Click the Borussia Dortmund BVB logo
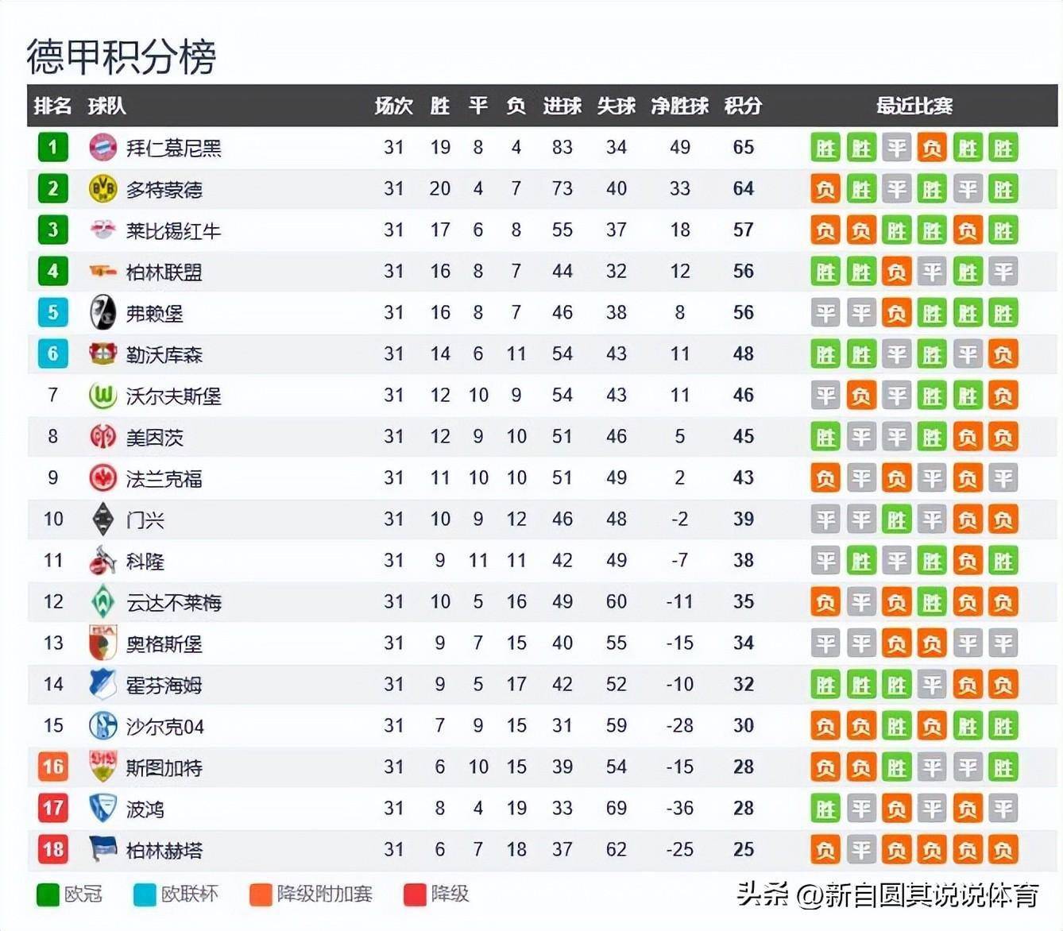The width and height of the screenshot is (1063, 931). pyautogui.click(x=102, y=188)
